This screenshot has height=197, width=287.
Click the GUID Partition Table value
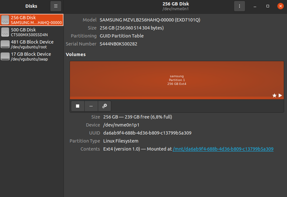(122, 36)
